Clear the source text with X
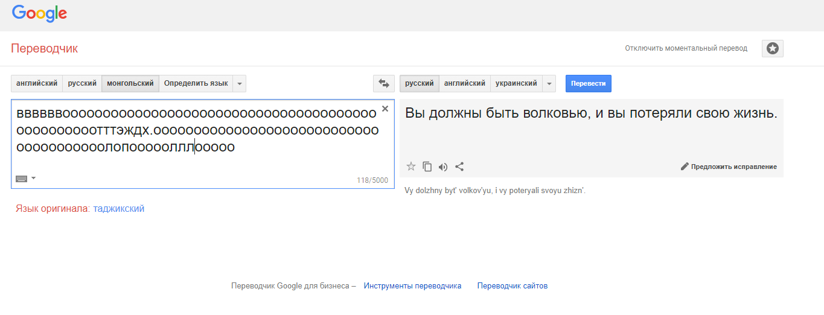The height and width of the screenshot is (315, 824). [x=385, y=109]
